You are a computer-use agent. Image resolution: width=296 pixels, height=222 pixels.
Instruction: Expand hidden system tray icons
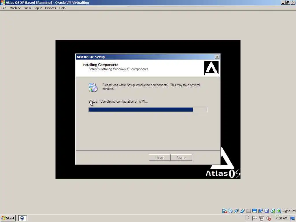click(x=248, y=218)
